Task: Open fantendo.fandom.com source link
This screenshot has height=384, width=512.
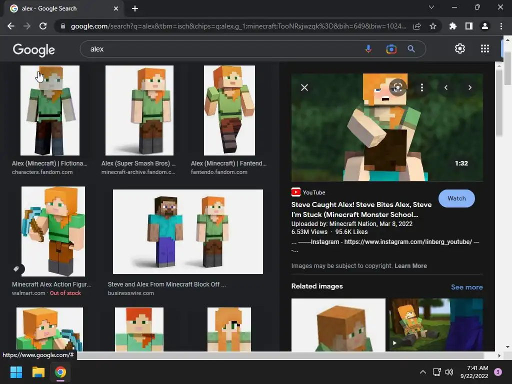Action: click(219, 172)
